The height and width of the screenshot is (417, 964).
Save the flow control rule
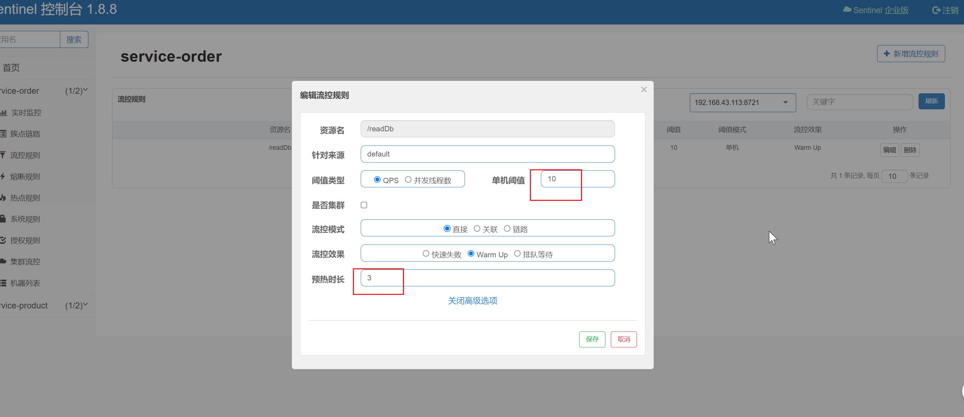(592, 339)
